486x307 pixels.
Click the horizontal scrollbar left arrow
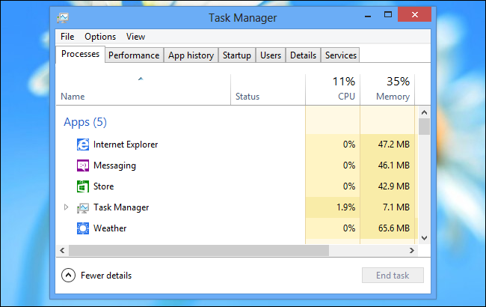[62, 251]
